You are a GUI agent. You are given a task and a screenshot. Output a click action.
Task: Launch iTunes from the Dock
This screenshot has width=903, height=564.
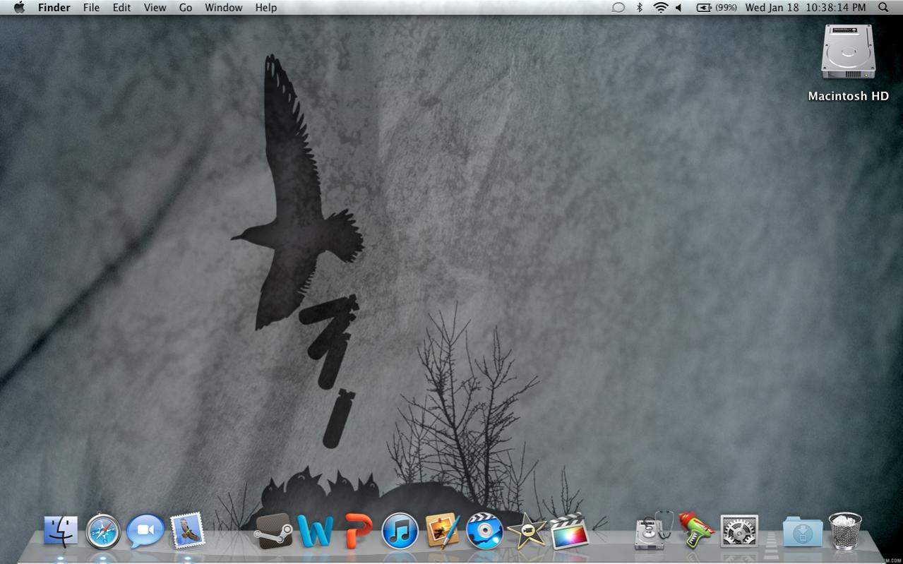pyautogui.click(x=400, y=531)
